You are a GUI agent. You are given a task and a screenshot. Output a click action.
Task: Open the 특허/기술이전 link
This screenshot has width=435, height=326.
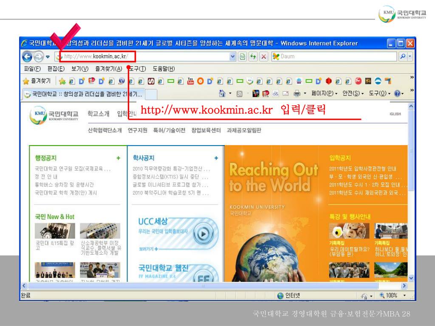(169, 130)
